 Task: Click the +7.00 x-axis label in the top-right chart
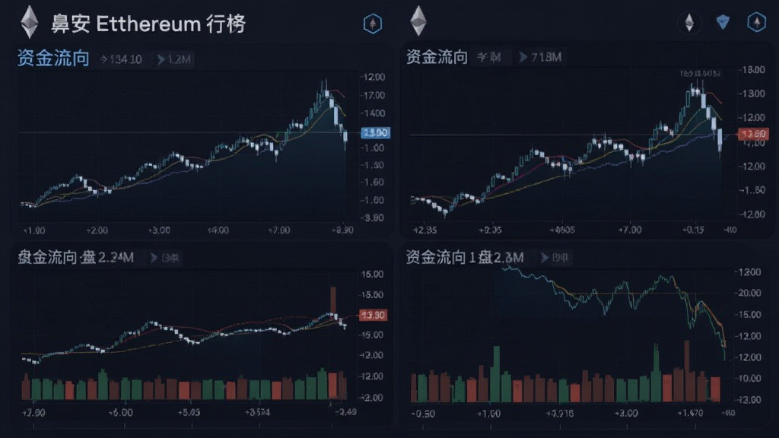tap(630, 230)
